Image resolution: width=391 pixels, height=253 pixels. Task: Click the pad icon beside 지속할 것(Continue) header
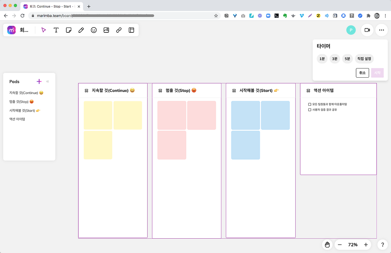[x=86, y=91]
